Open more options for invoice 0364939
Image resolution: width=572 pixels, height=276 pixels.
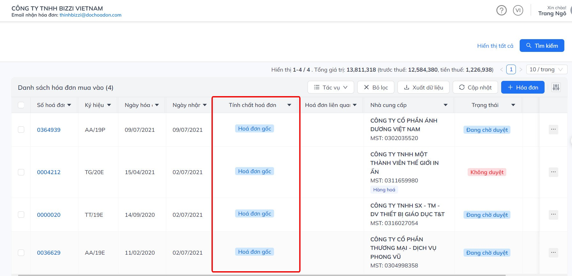[553, 130]
